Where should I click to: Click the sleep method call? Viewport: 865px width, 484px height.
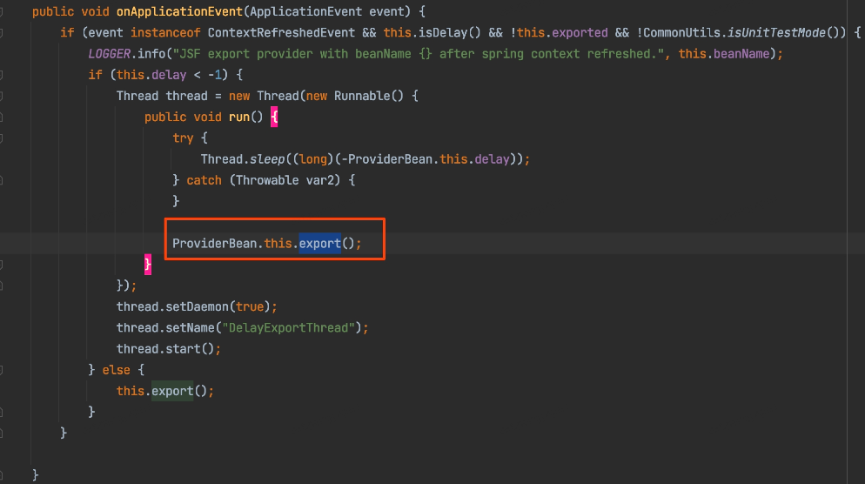coord(267,159)
